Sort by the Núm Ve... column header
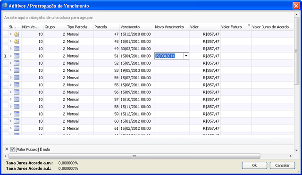The width and height of the screenshot is (302, 175). pyautogui.click(x=33, y=27)
